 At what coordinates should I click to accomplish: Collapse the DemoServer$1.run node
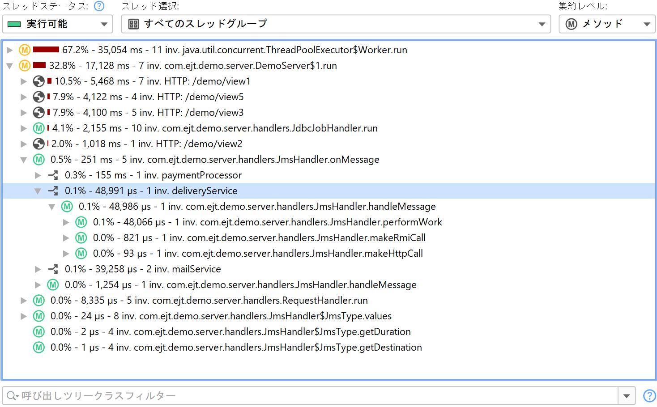pos(9,66)
